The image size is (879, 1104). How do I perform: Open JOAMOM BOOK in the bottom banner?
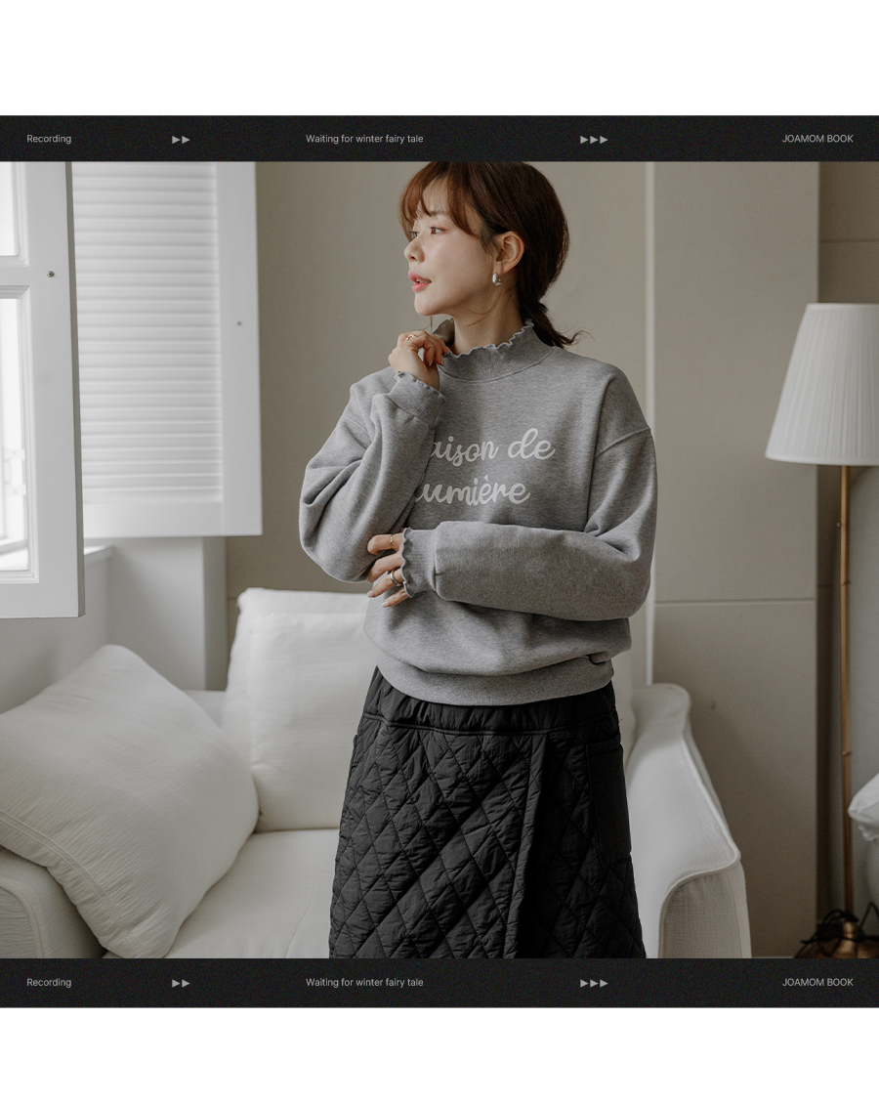(x=817, y=983)
